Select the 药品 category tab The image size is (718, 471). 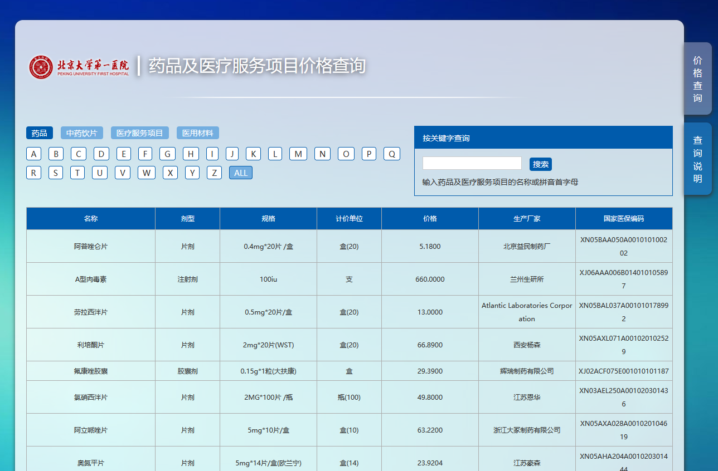[x=40, y=133]
